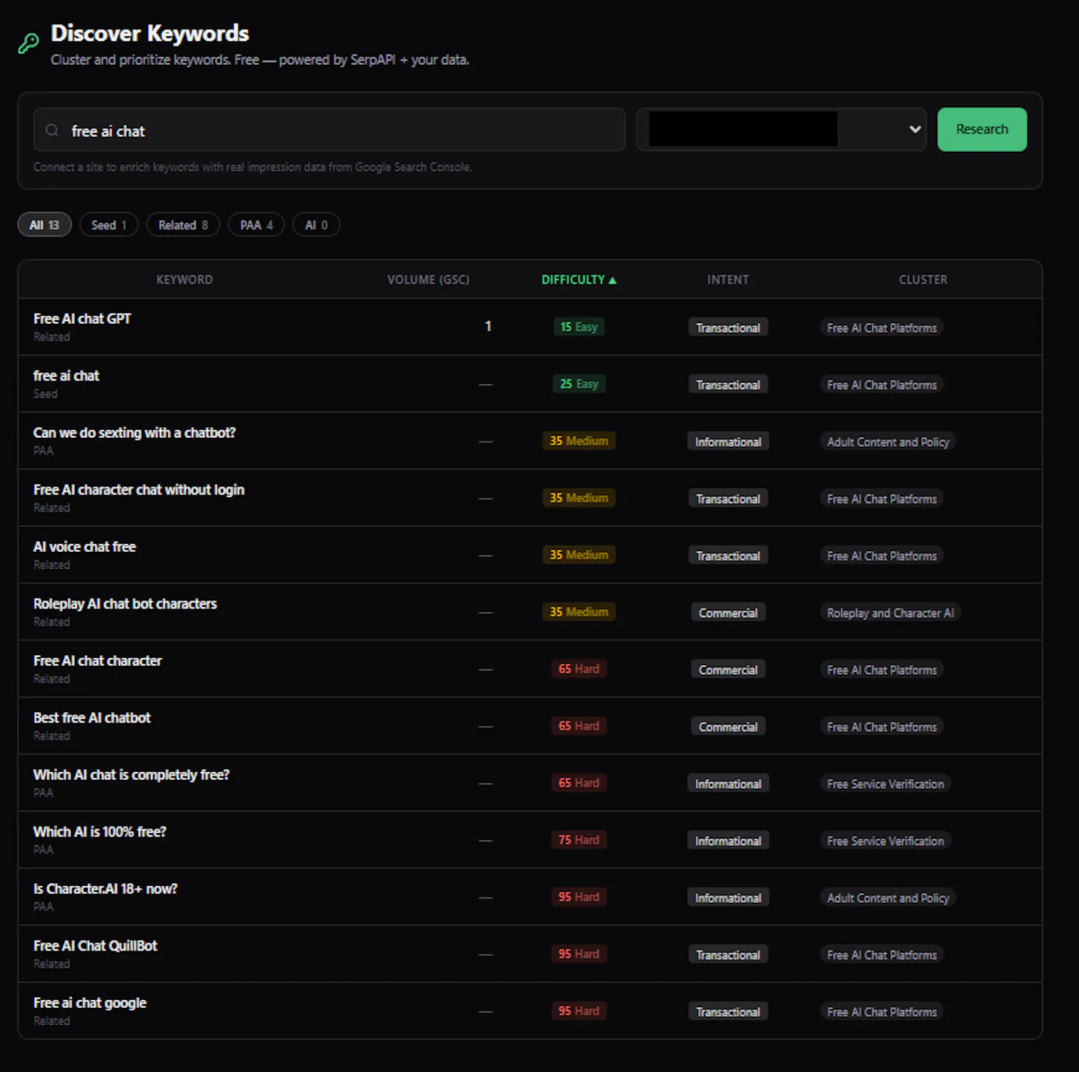Screen dimensions: 1079x1072
Task: Click 'Roleplay and Character AI' cluster tag
Action: 890,613
